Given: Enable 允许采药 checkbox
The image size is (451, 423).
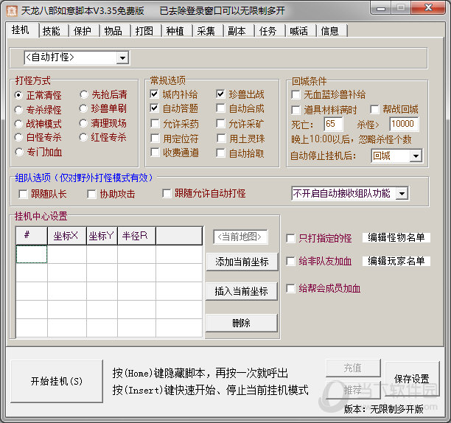Looking at the screenshot, I should coord(155,124).
